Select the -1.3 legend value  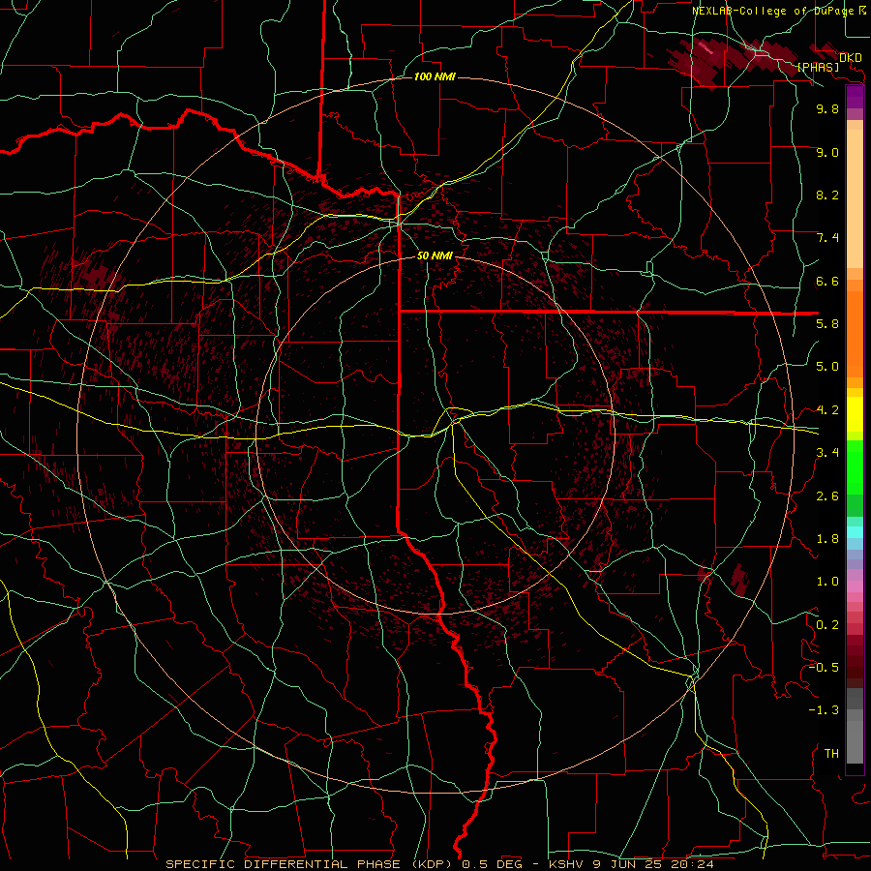[824, 710]
